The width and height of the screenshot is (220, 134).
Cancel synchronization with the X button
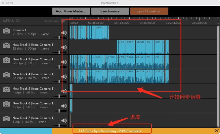pos(216,131)
